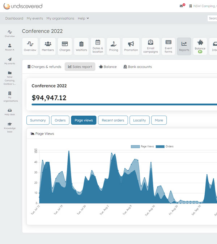Viewport: 217px width, 244px height.
Task: Select the Recent orders button
Action: pyautogui.click(x=113, y=120)
